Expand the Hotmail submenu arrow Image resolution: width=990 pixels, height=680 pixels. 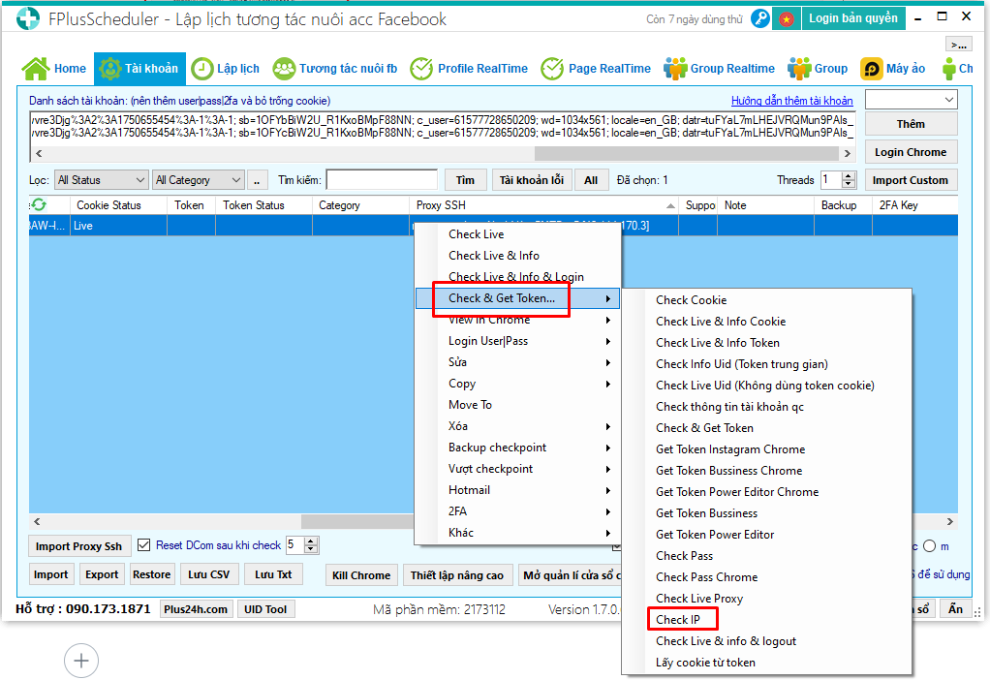point(608,490)
